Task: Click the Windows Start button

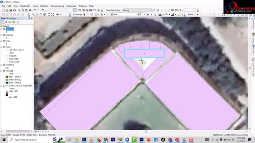Action: tap(4, 139)
